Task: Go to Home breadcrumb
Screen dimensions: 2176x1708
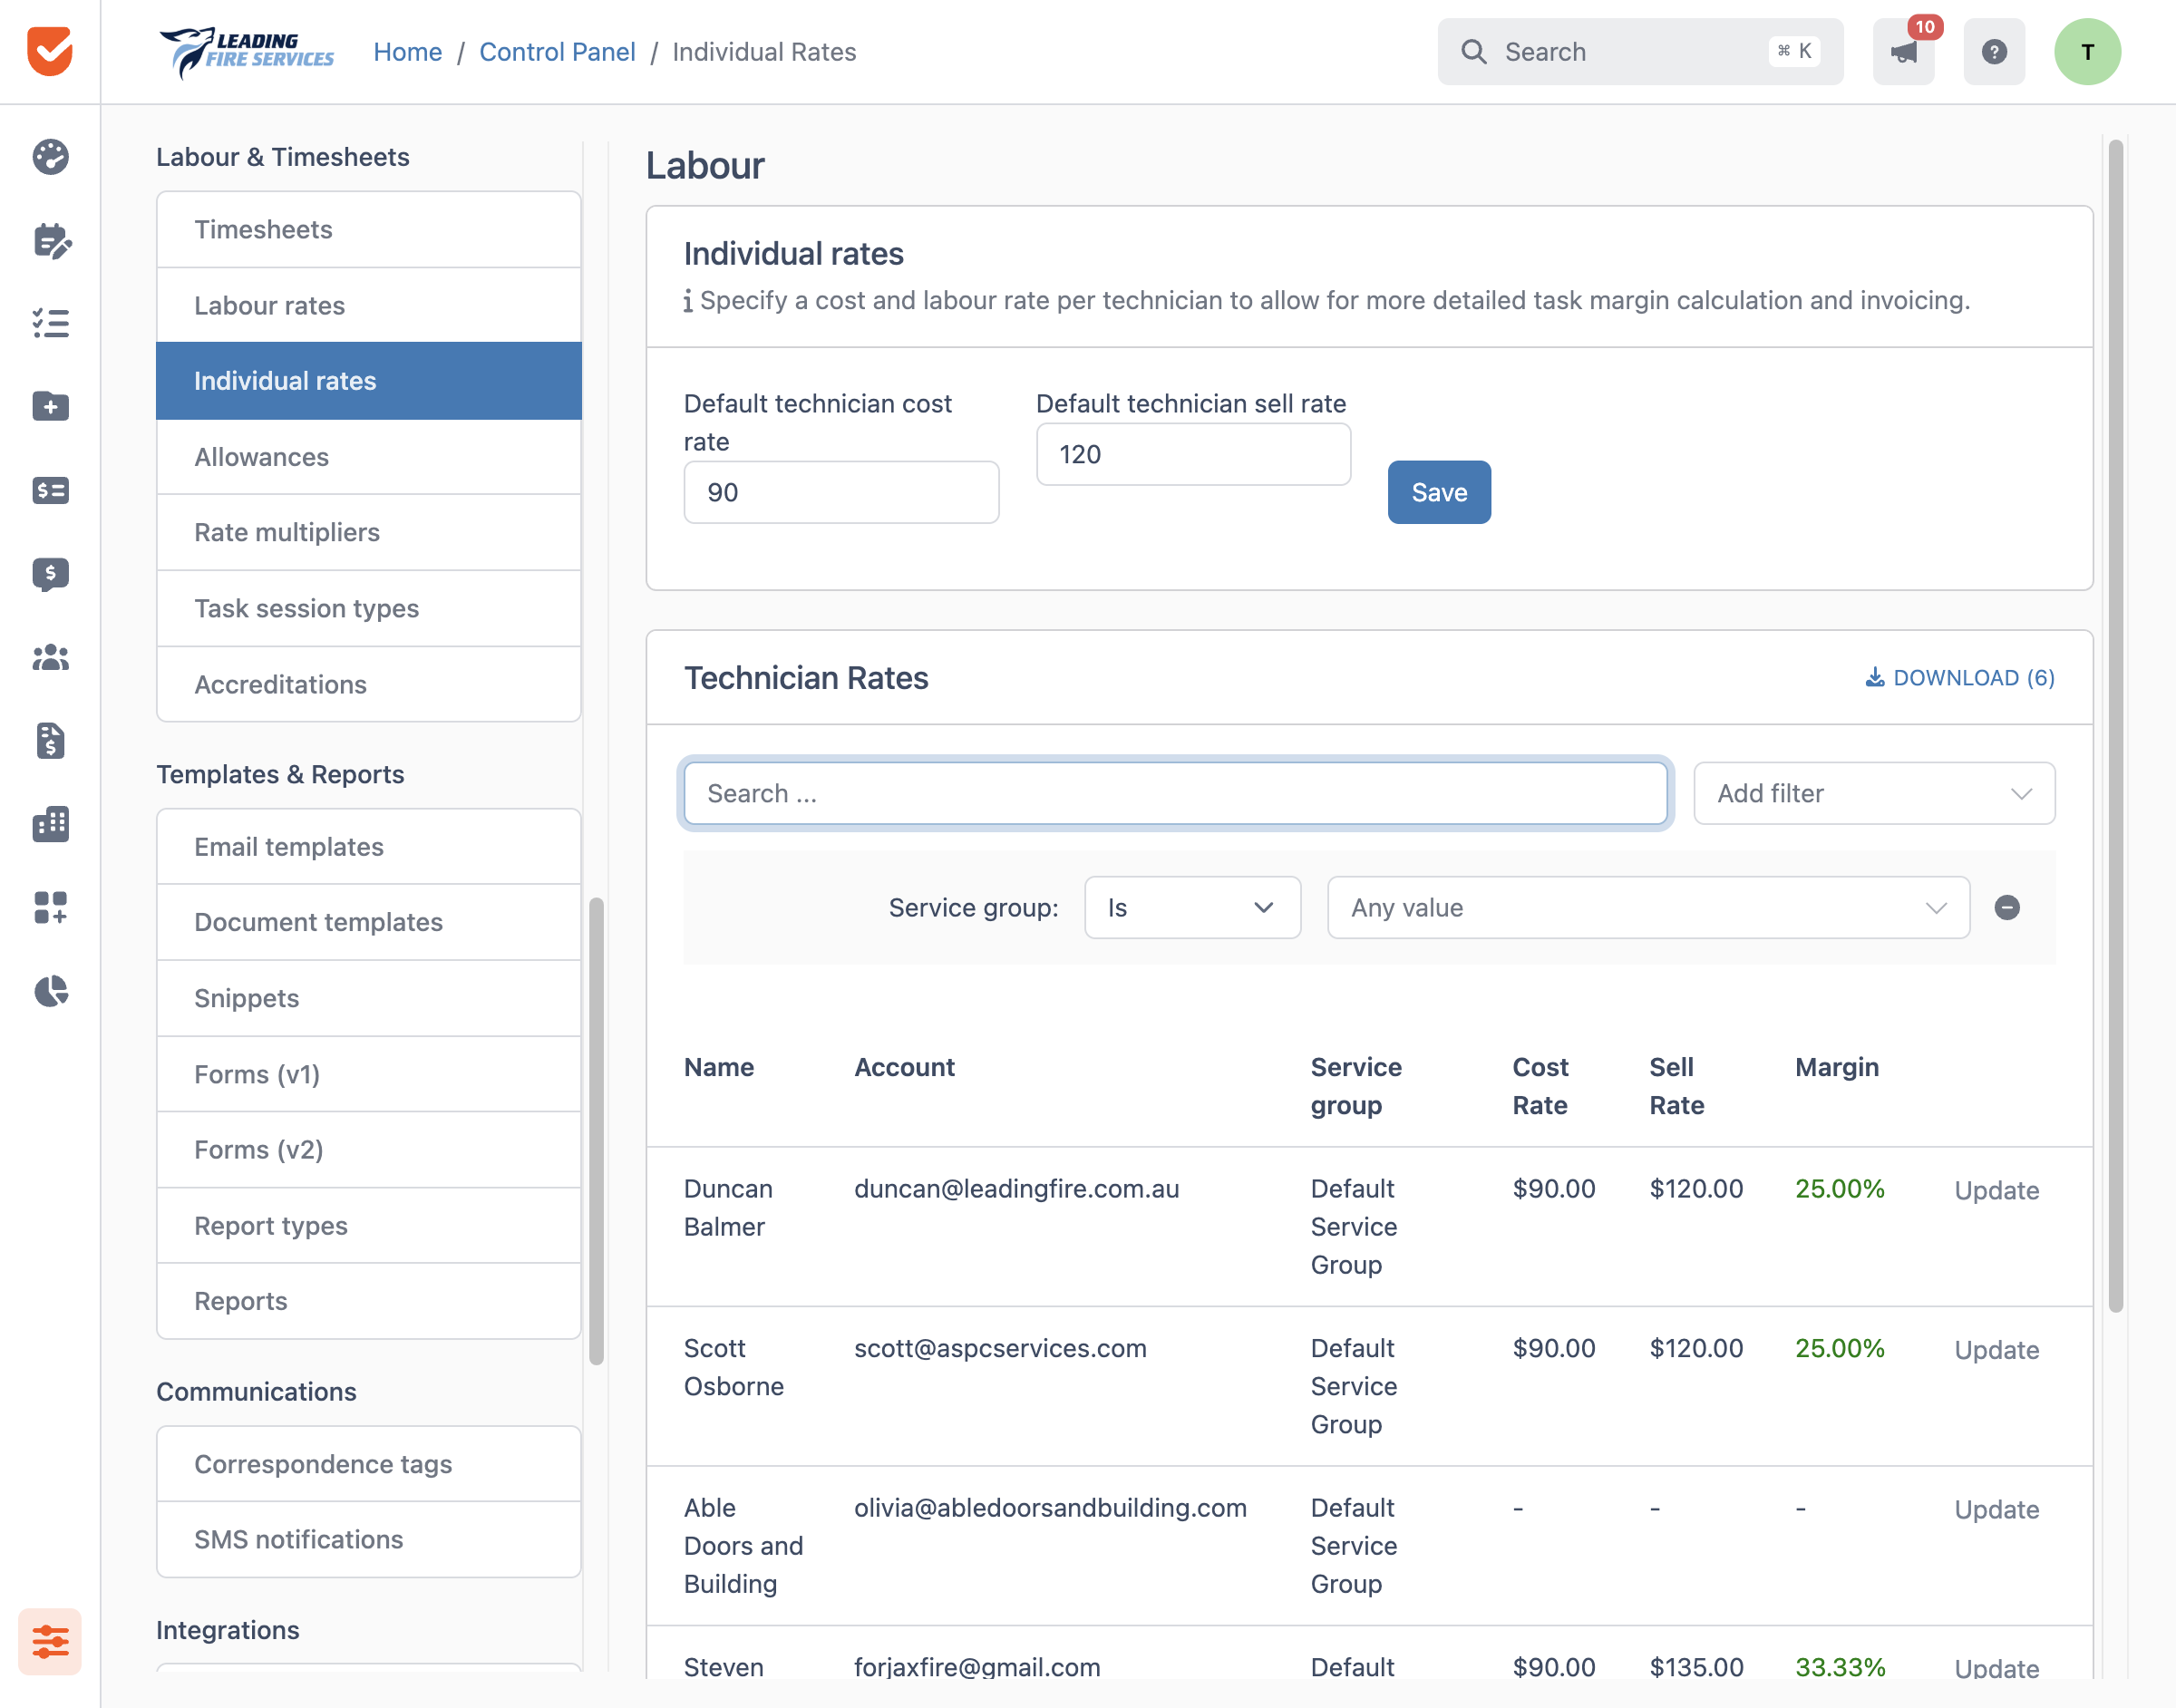Action: [407, 52]
